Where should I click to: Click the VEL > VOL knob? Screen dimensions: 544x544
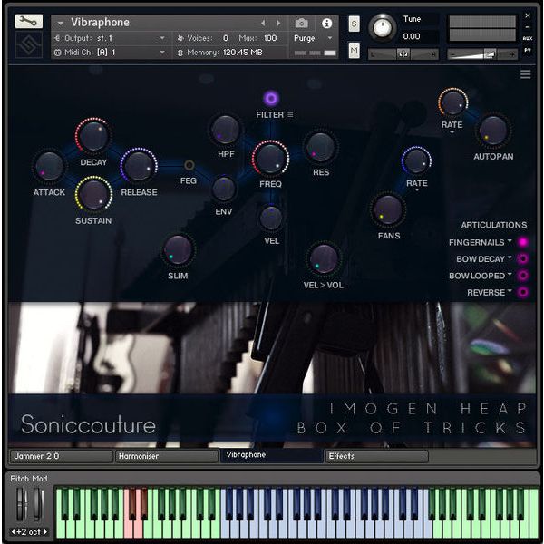click(324, 259)
